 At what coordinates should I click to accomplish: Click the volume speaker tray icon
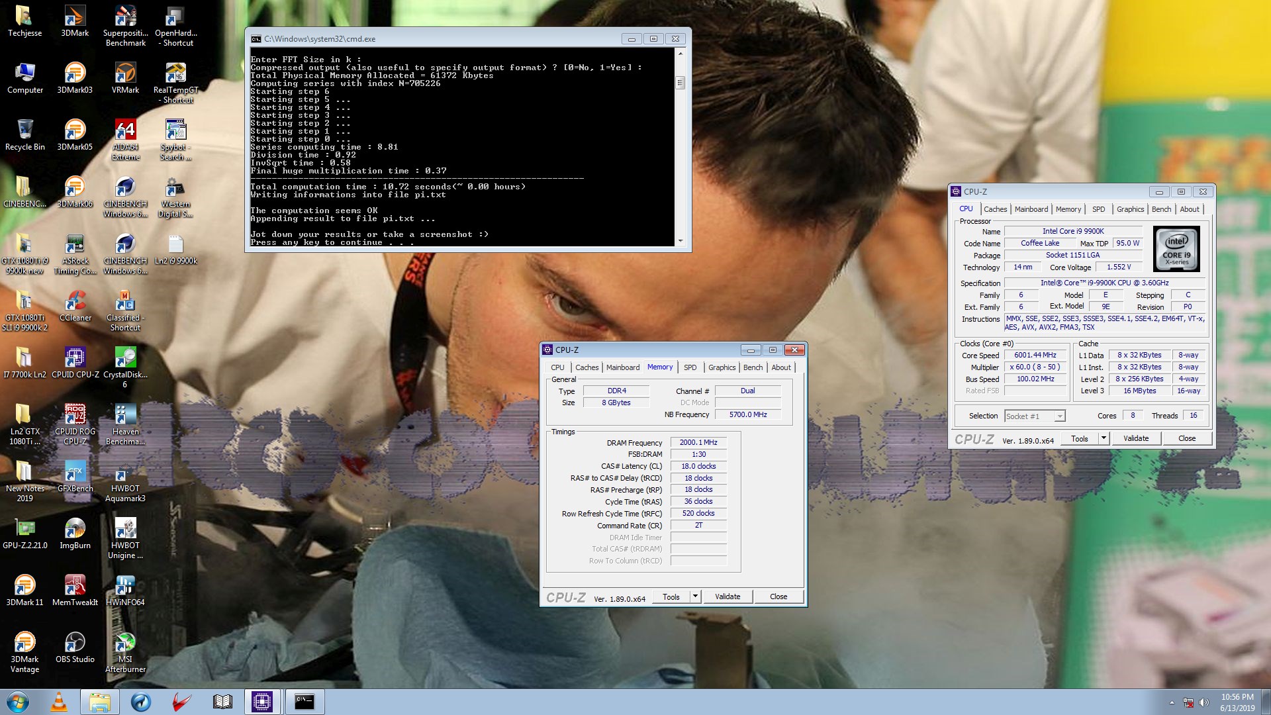click(x=1204, y=702)
